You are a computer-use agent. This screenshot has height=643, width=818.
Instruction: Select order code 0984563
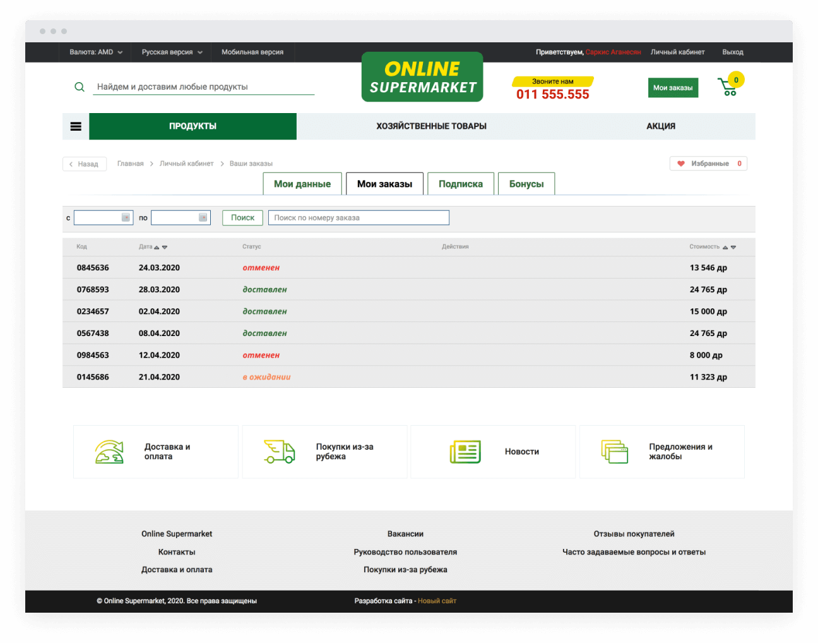pyautogui.click(x=93, y=356)
